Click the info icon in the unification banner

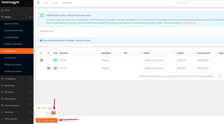point(42,15)
